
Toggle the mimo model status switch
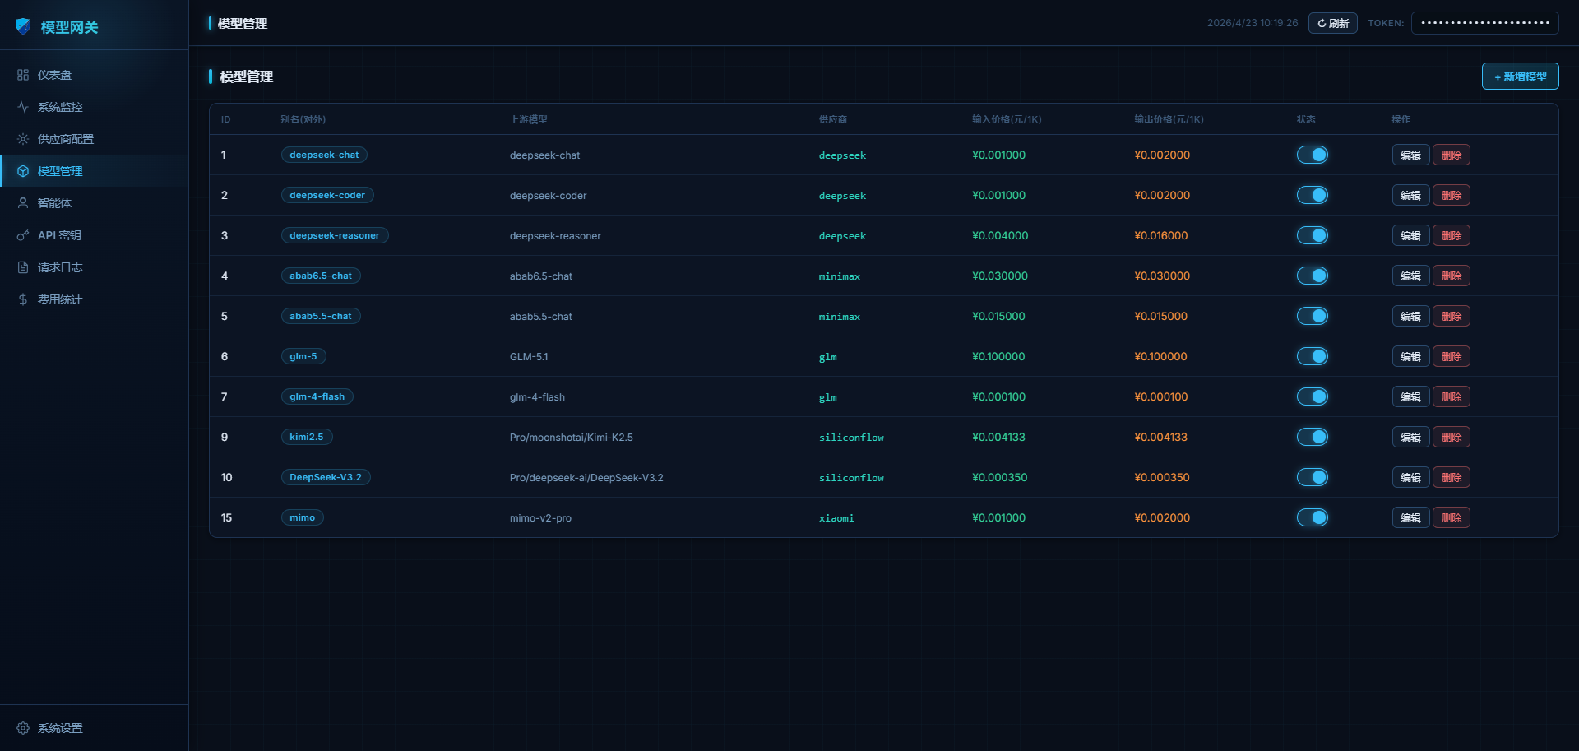[x=1313, y=517]
